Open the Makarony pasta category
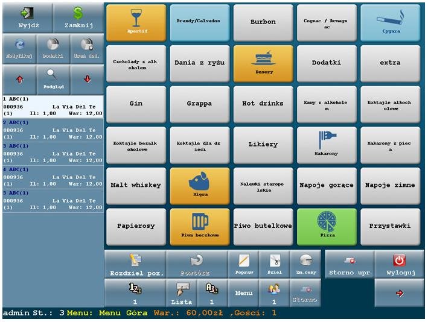 click(x=327, y=144)
